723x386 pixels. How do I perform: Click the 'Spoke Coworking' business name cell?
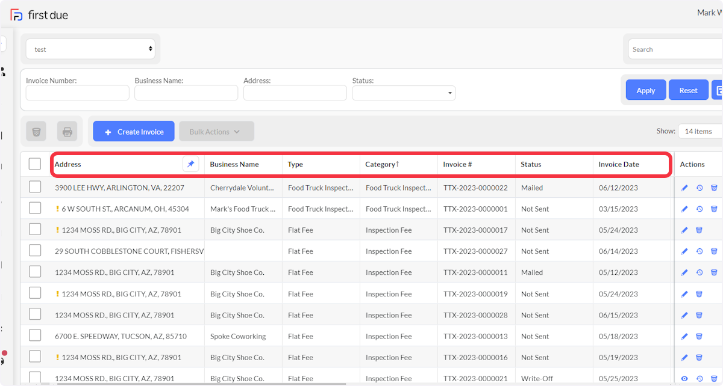[x=238, y=336]
